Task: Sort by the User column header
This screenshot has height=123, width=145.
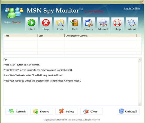Action: [x=51, y=35]
